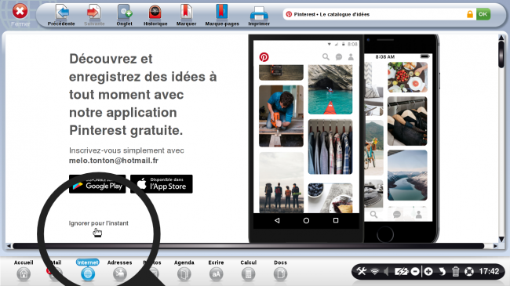Zoom out with the minus icon
Screen dimensions: 510x286
point(415,271)
